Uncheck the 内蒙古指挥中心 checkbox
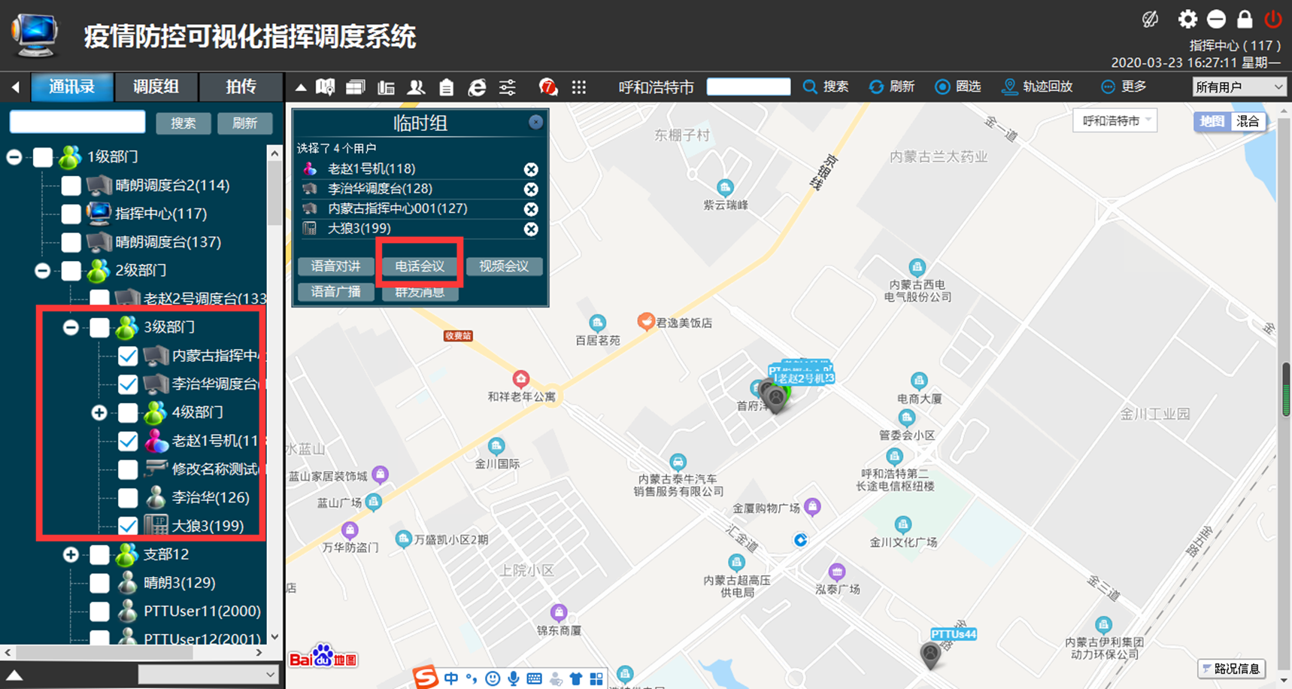This screenshot has width=1292, height=689. coord(128,356)
